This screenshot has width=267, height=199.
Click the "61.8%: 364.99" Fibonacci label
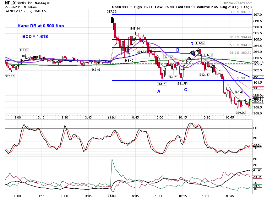(x=240, y=37)
